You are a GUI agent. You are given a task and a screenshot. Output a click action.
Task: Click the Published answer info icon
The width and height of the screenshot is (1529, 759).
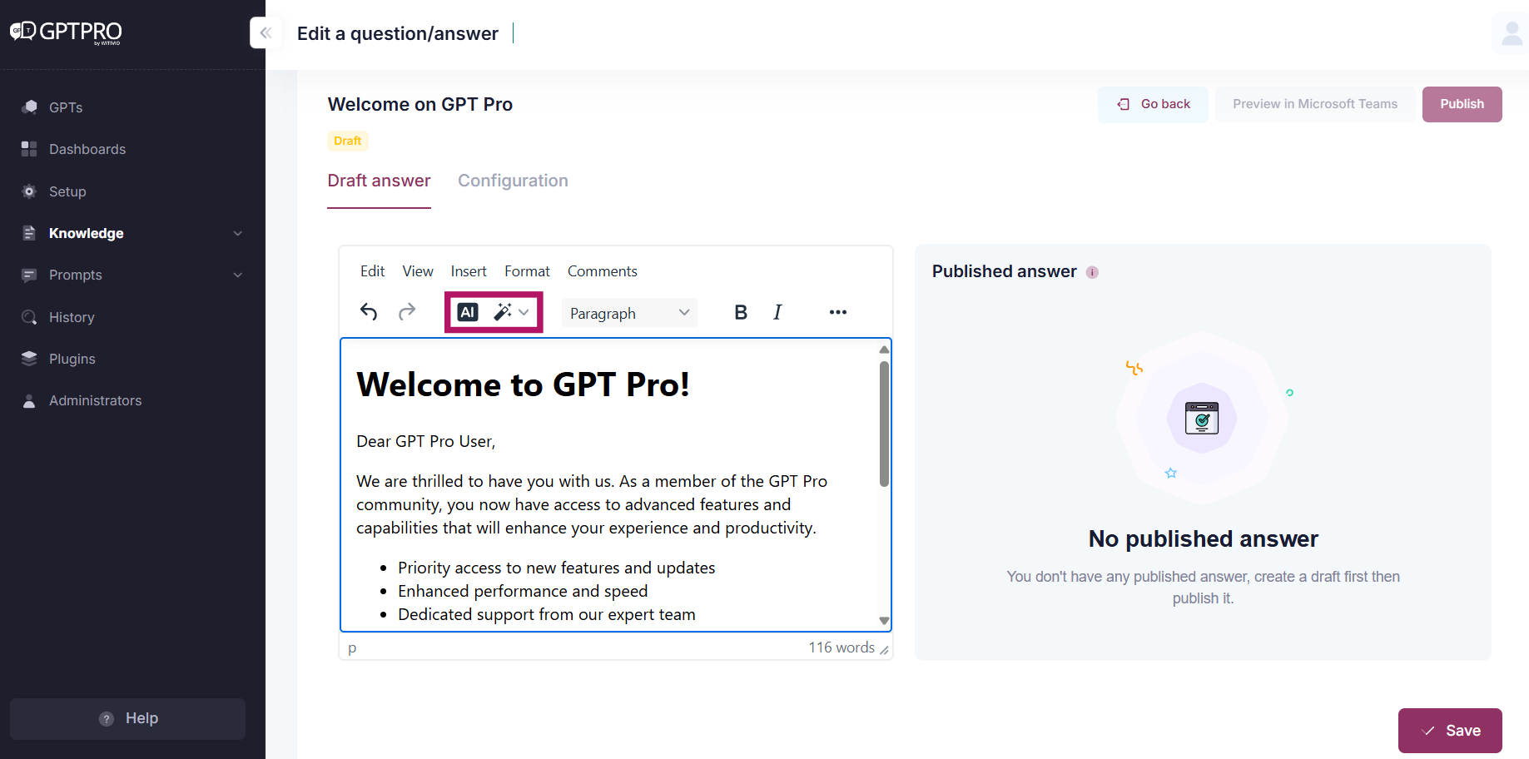1092,272
